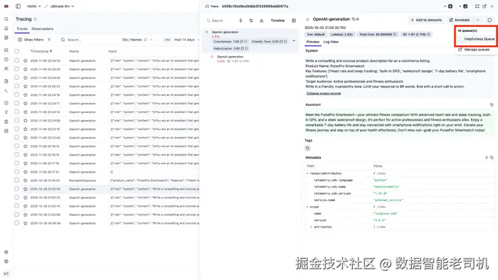The width and height of the screenshot is (498, 280).
Task: Toggle the sidebar panel icon in header
Action: tap(18, 6)
